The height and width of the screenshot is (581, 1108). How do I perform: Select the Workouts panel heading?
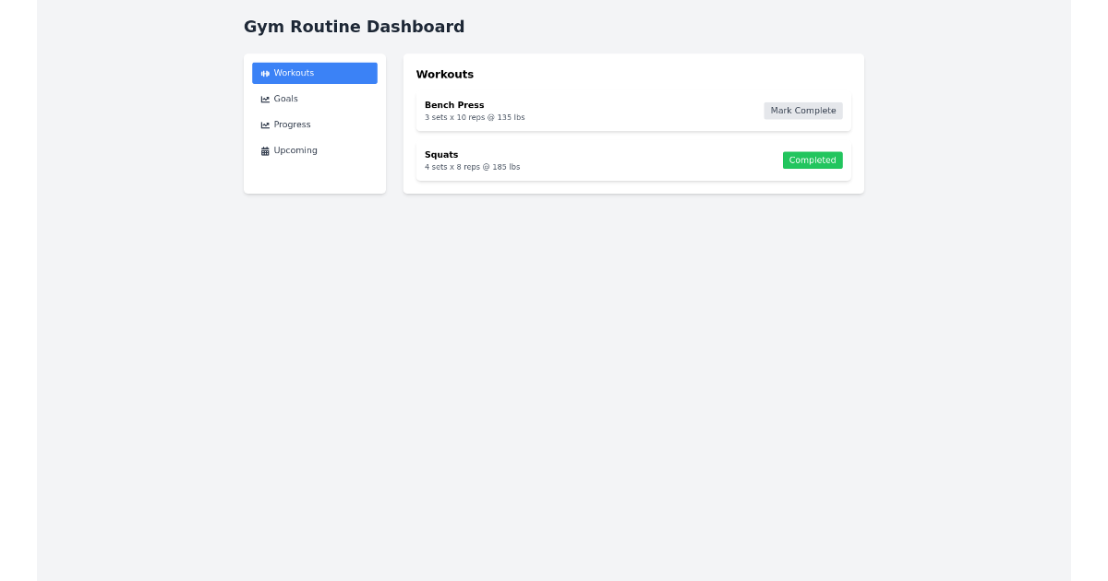click(446, 75)
